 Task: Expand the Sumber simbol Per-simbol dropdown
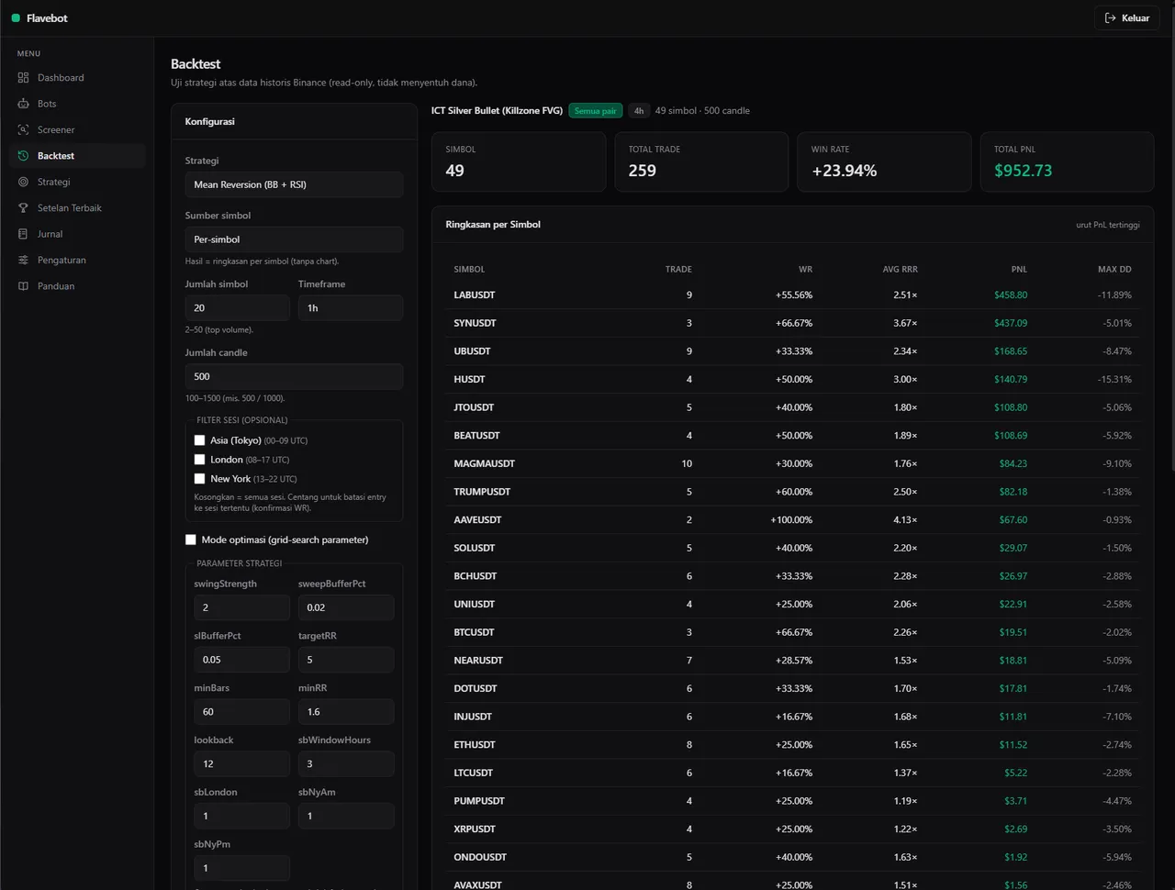click(294, 239)
